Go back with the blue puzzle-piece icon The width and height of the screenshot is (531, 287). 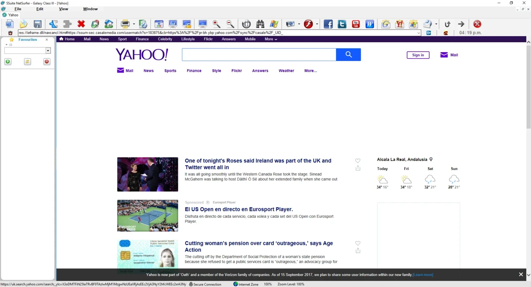click(x=54, y=24)
